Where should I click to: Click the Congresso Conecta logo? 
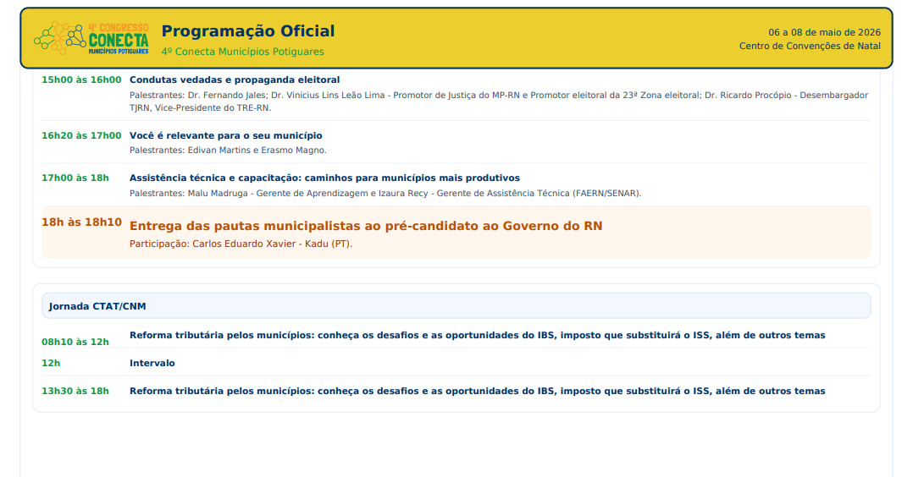(91, 38)
